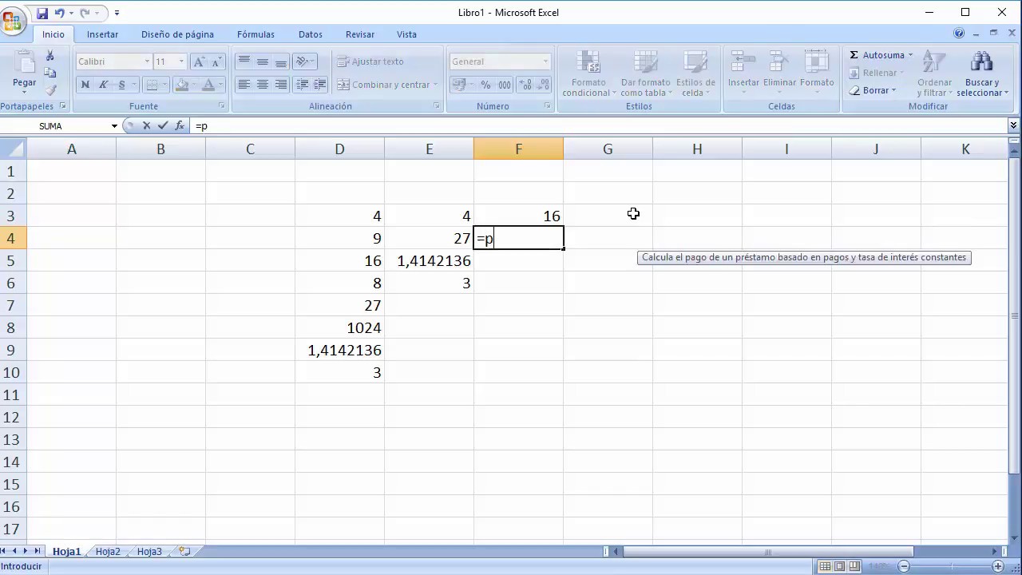The height and width of the screenshot is (575, 1022).
Task: Click the Copy icon in Portapapeles
Action: (50, 73)
